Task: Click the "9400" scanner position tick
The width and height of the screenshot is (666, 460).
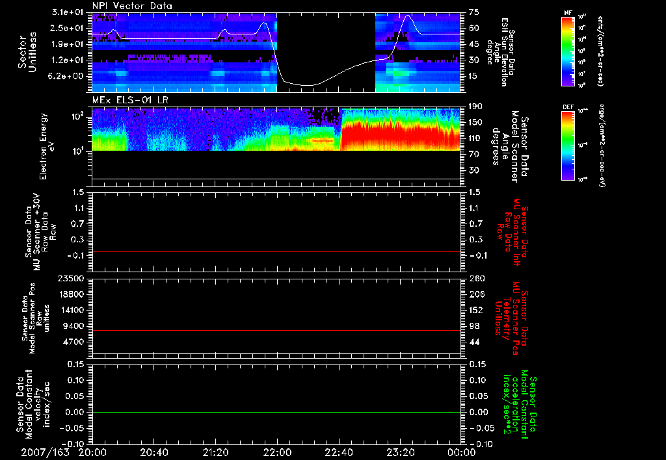Action: [73, 326]
